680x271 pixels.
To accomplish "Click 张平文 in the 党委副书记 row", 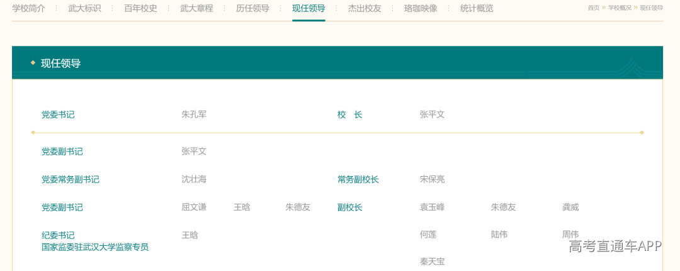I will pyautogui.click(x=194, y=152).
